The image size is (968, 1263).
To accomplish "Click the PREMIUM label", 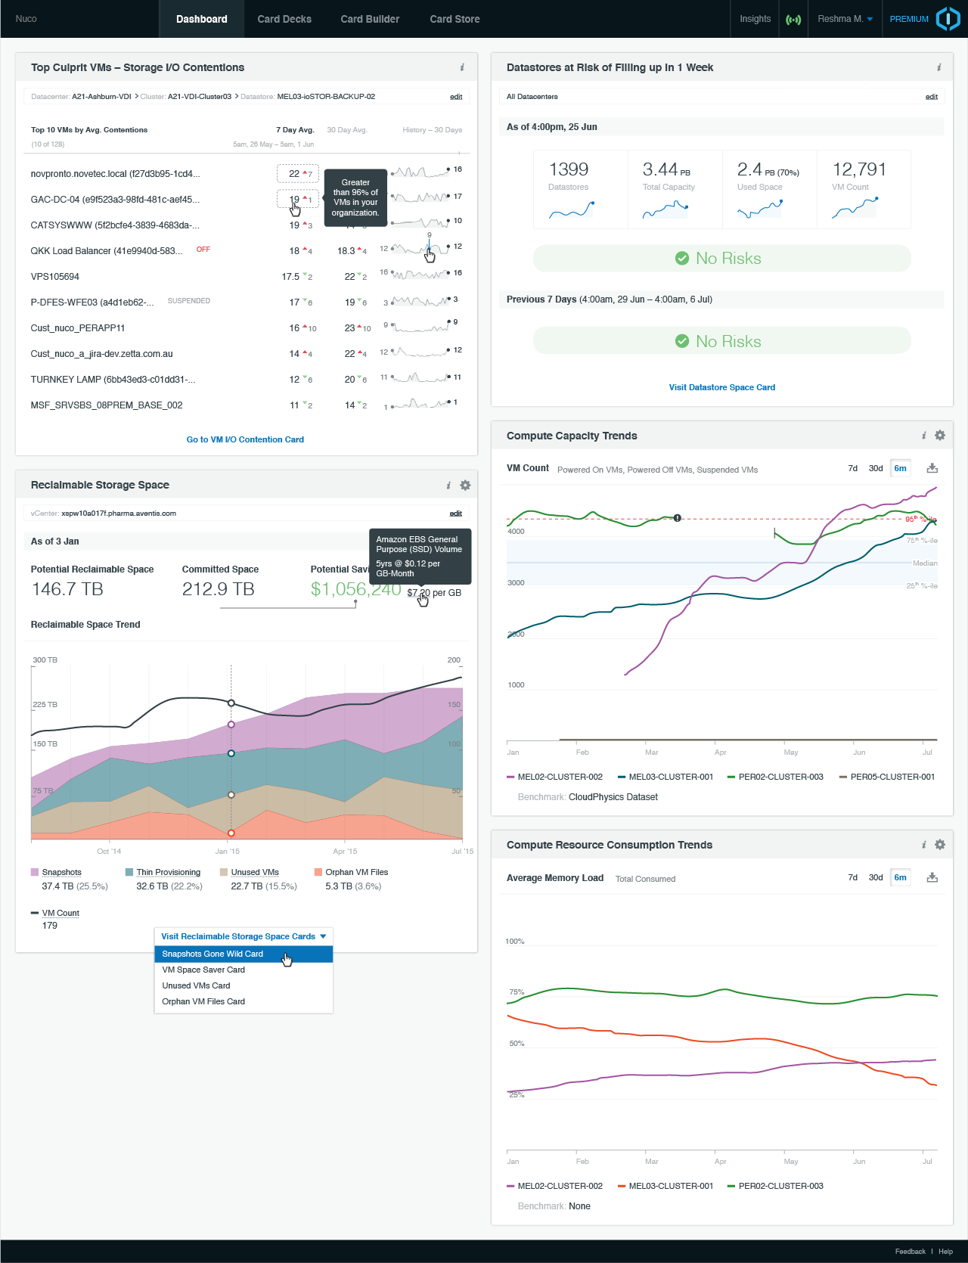I will click(x=909, y=19).
